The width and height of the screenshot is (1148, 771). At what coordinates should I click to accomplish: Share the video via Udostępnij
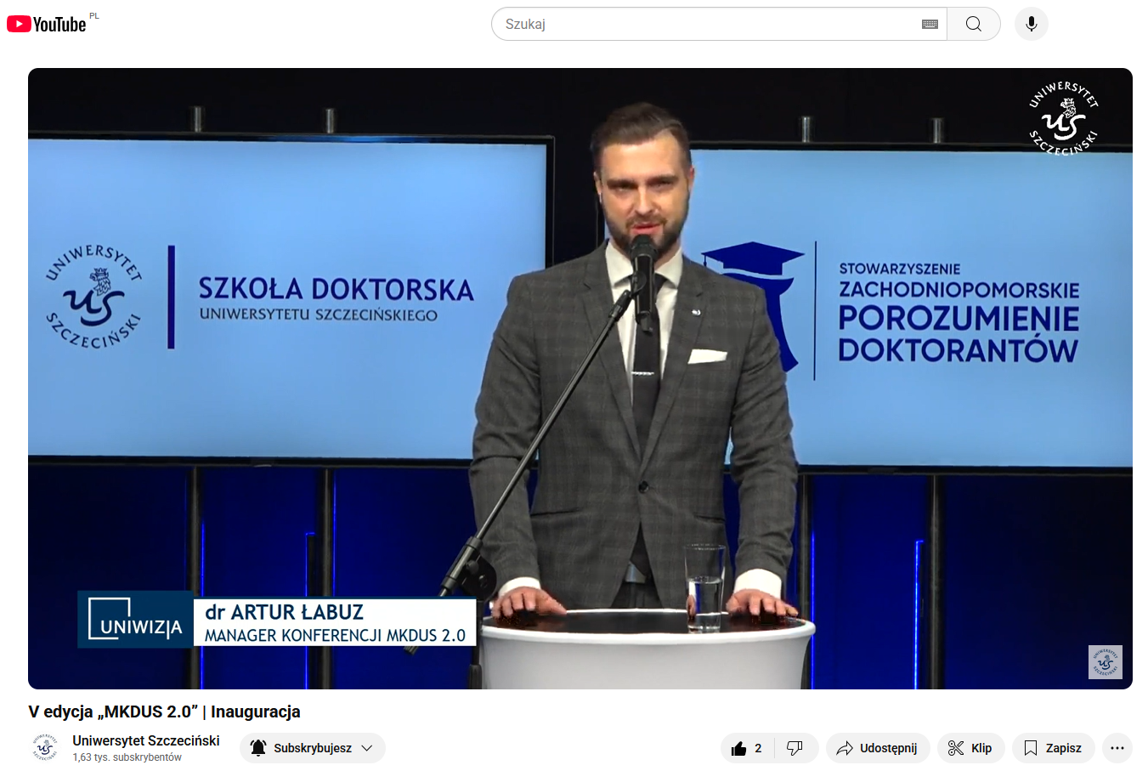[878, 748]
